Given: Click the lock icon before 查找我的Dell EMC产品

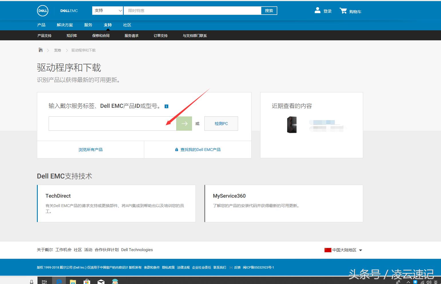Looking at the screenshot, I should [x=176, y=149].
